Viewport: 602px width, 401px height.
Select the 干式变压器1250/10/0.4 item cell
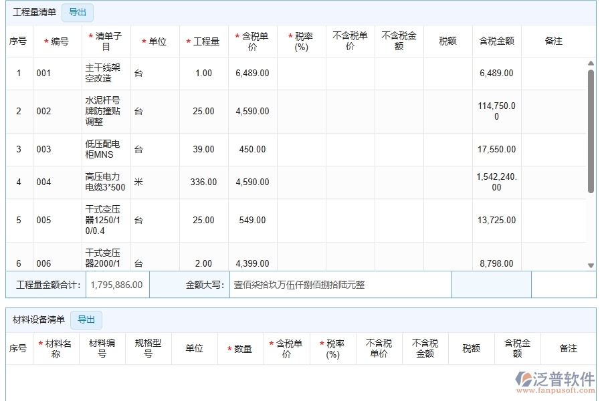click(106, 221)
